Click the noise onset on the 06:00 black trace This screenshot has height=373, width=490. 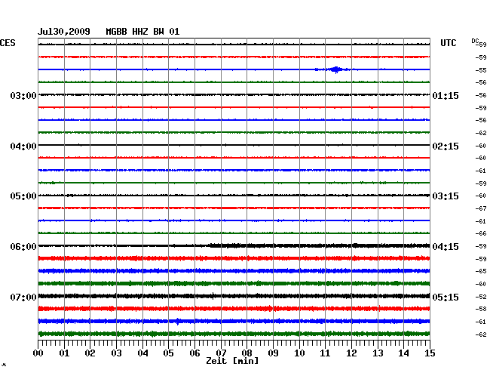pyautogui.click(x=211, y=245)
